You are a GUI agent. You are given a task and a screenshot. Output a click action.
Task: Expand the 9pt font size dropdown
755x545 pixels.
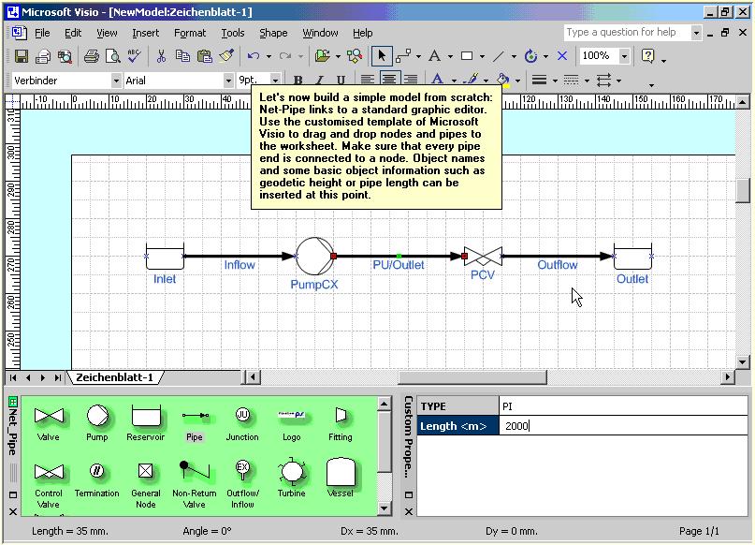[275, 81]
